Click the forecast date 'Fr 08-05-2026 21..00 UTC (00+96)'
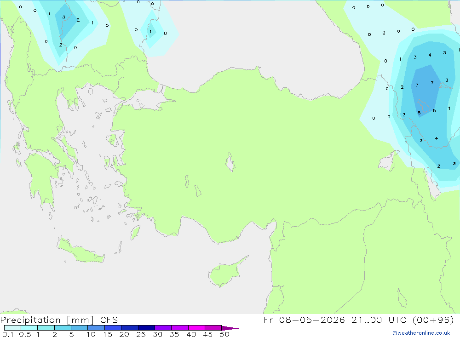Screen dimensions: 460x337 (x=359, y=320)
